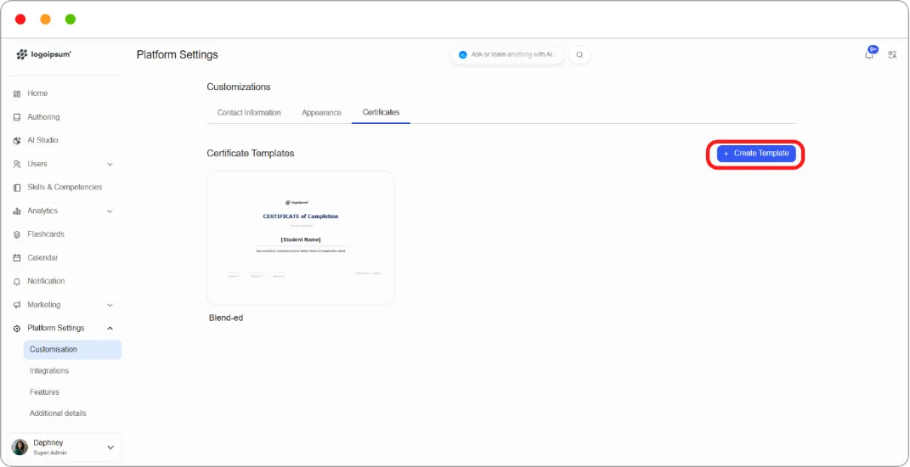Click the Analytics bar chart icon

click(x=17, y=211)
